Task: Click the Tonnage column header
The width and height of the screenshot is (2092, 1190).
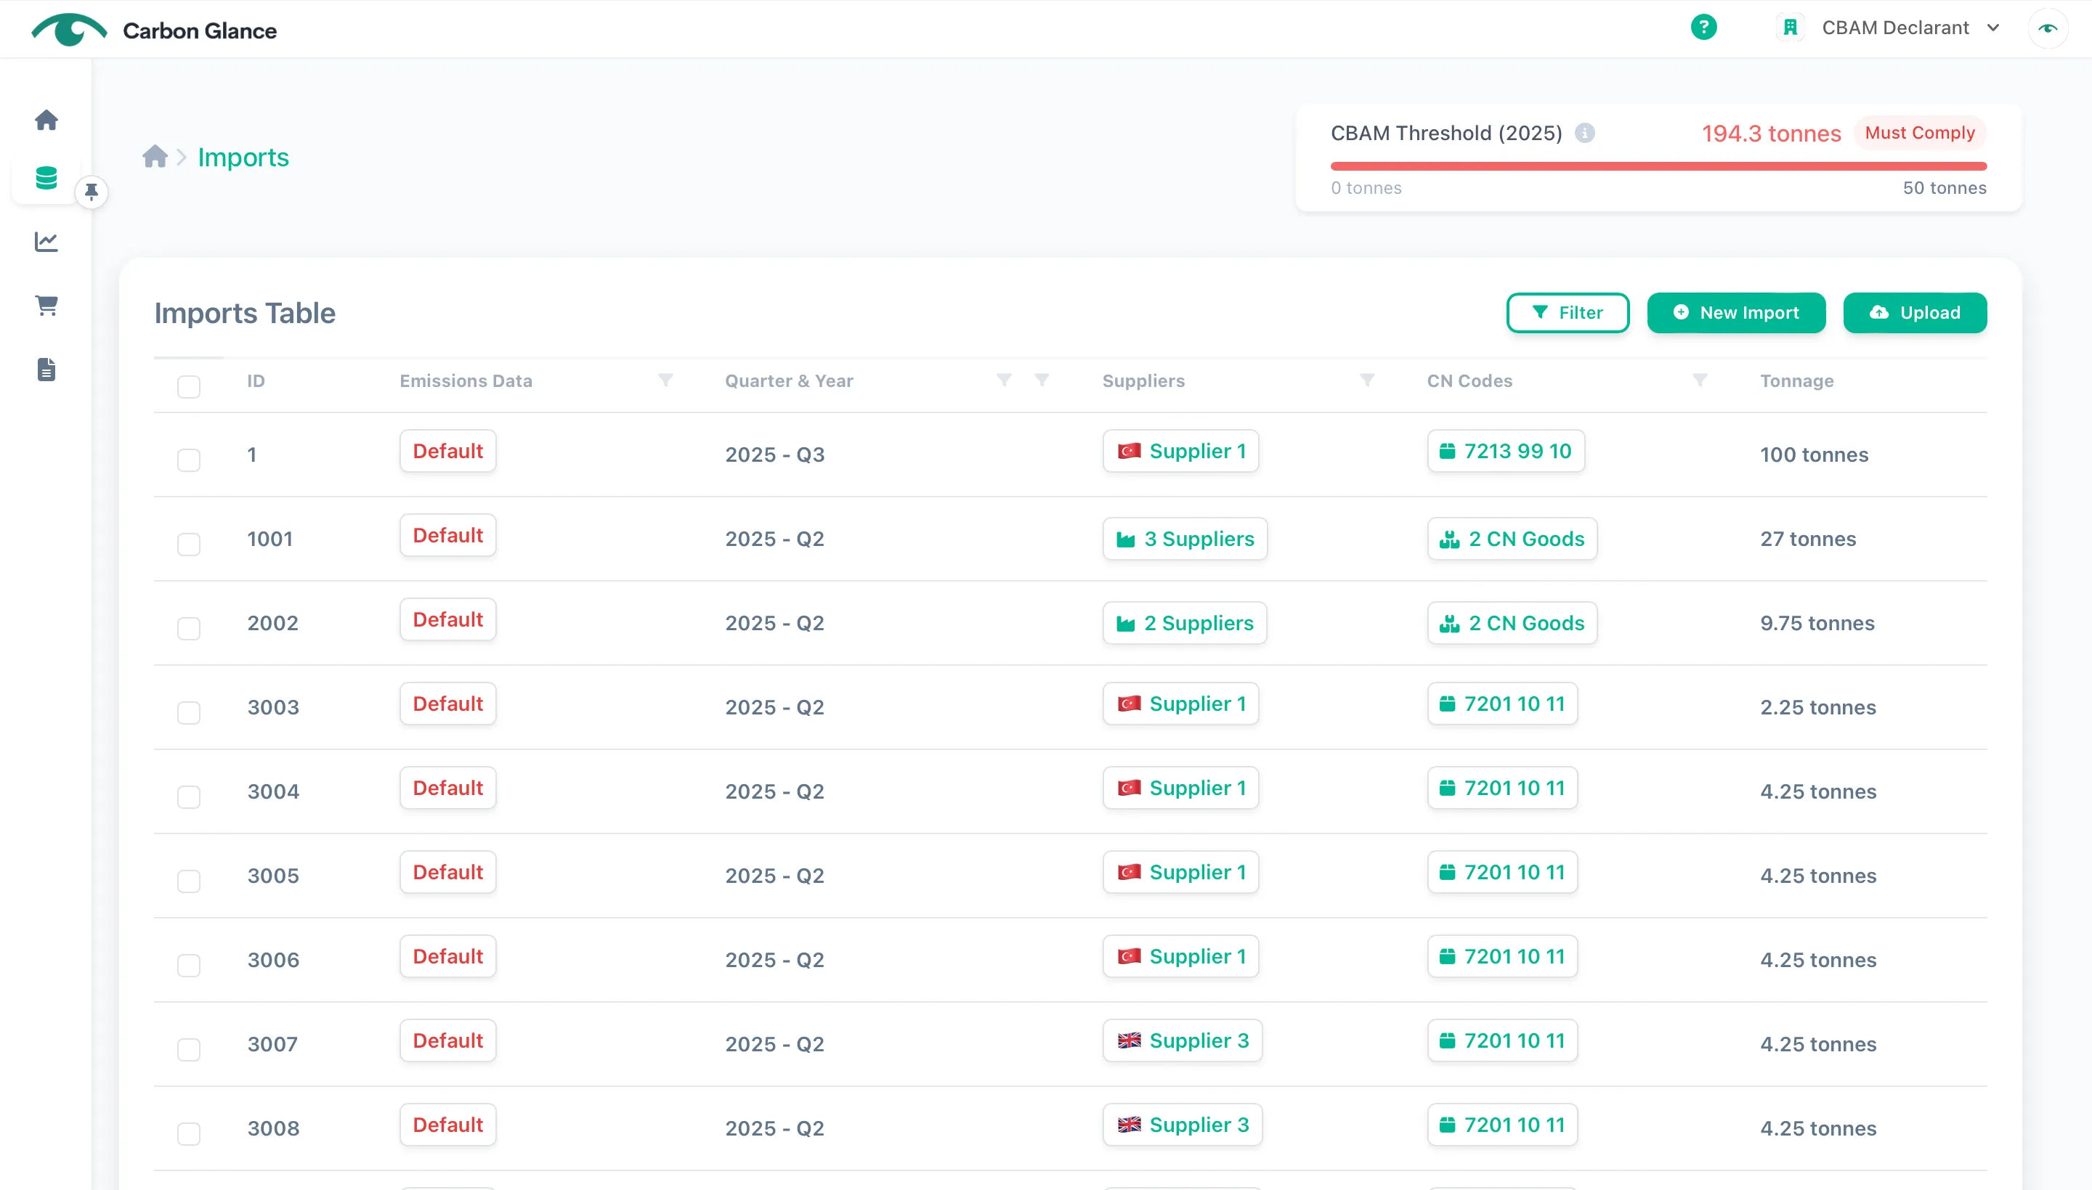Action: [x=1797, y=381]
